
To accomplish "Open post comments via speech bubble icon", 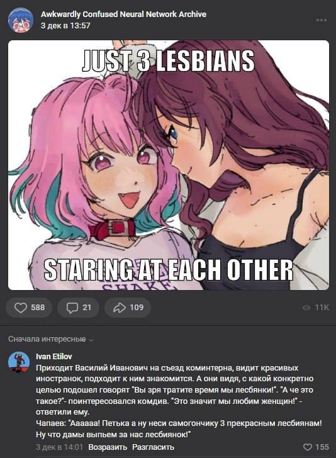I will pyautogui.click(x=72, y=308).
